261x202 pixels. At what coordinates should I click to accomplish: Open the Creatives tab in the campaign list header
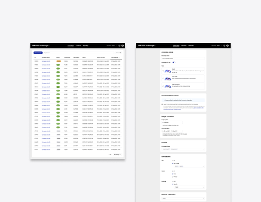pos(78,46)
